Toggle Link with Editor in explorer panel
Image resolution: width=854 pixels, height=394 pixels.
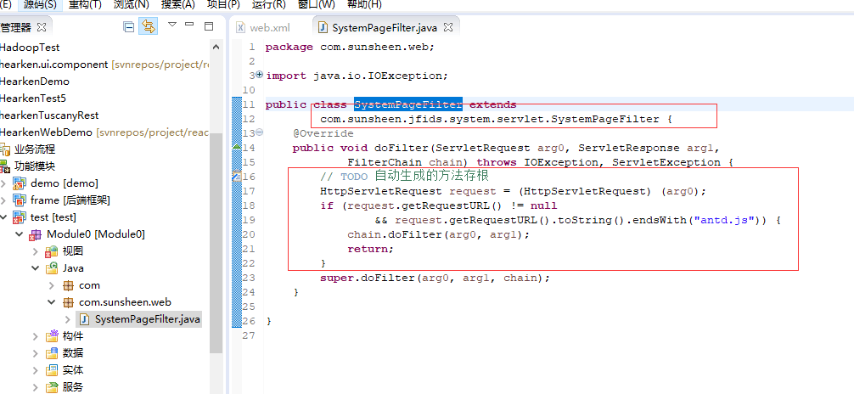pyautogui.click(x=149, y=26)
